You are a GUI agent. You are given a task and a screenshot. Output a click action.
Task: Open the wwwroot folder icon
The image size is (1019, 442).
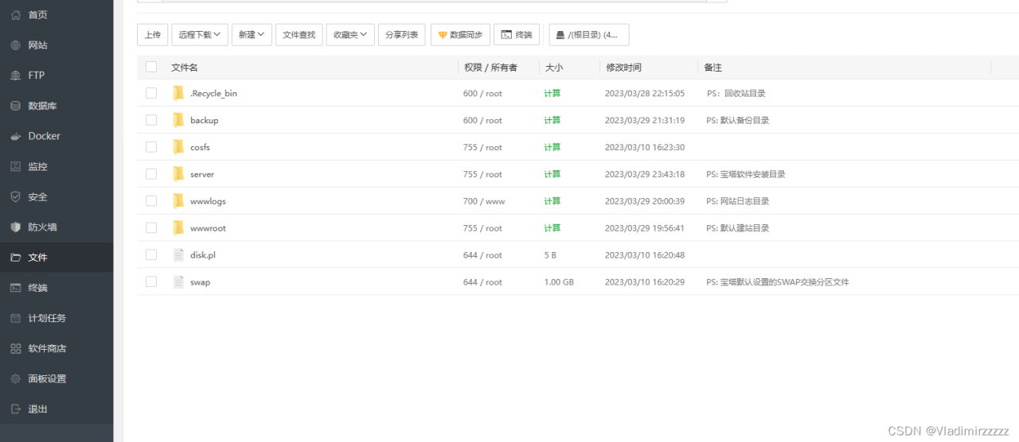tap(178, 228)
